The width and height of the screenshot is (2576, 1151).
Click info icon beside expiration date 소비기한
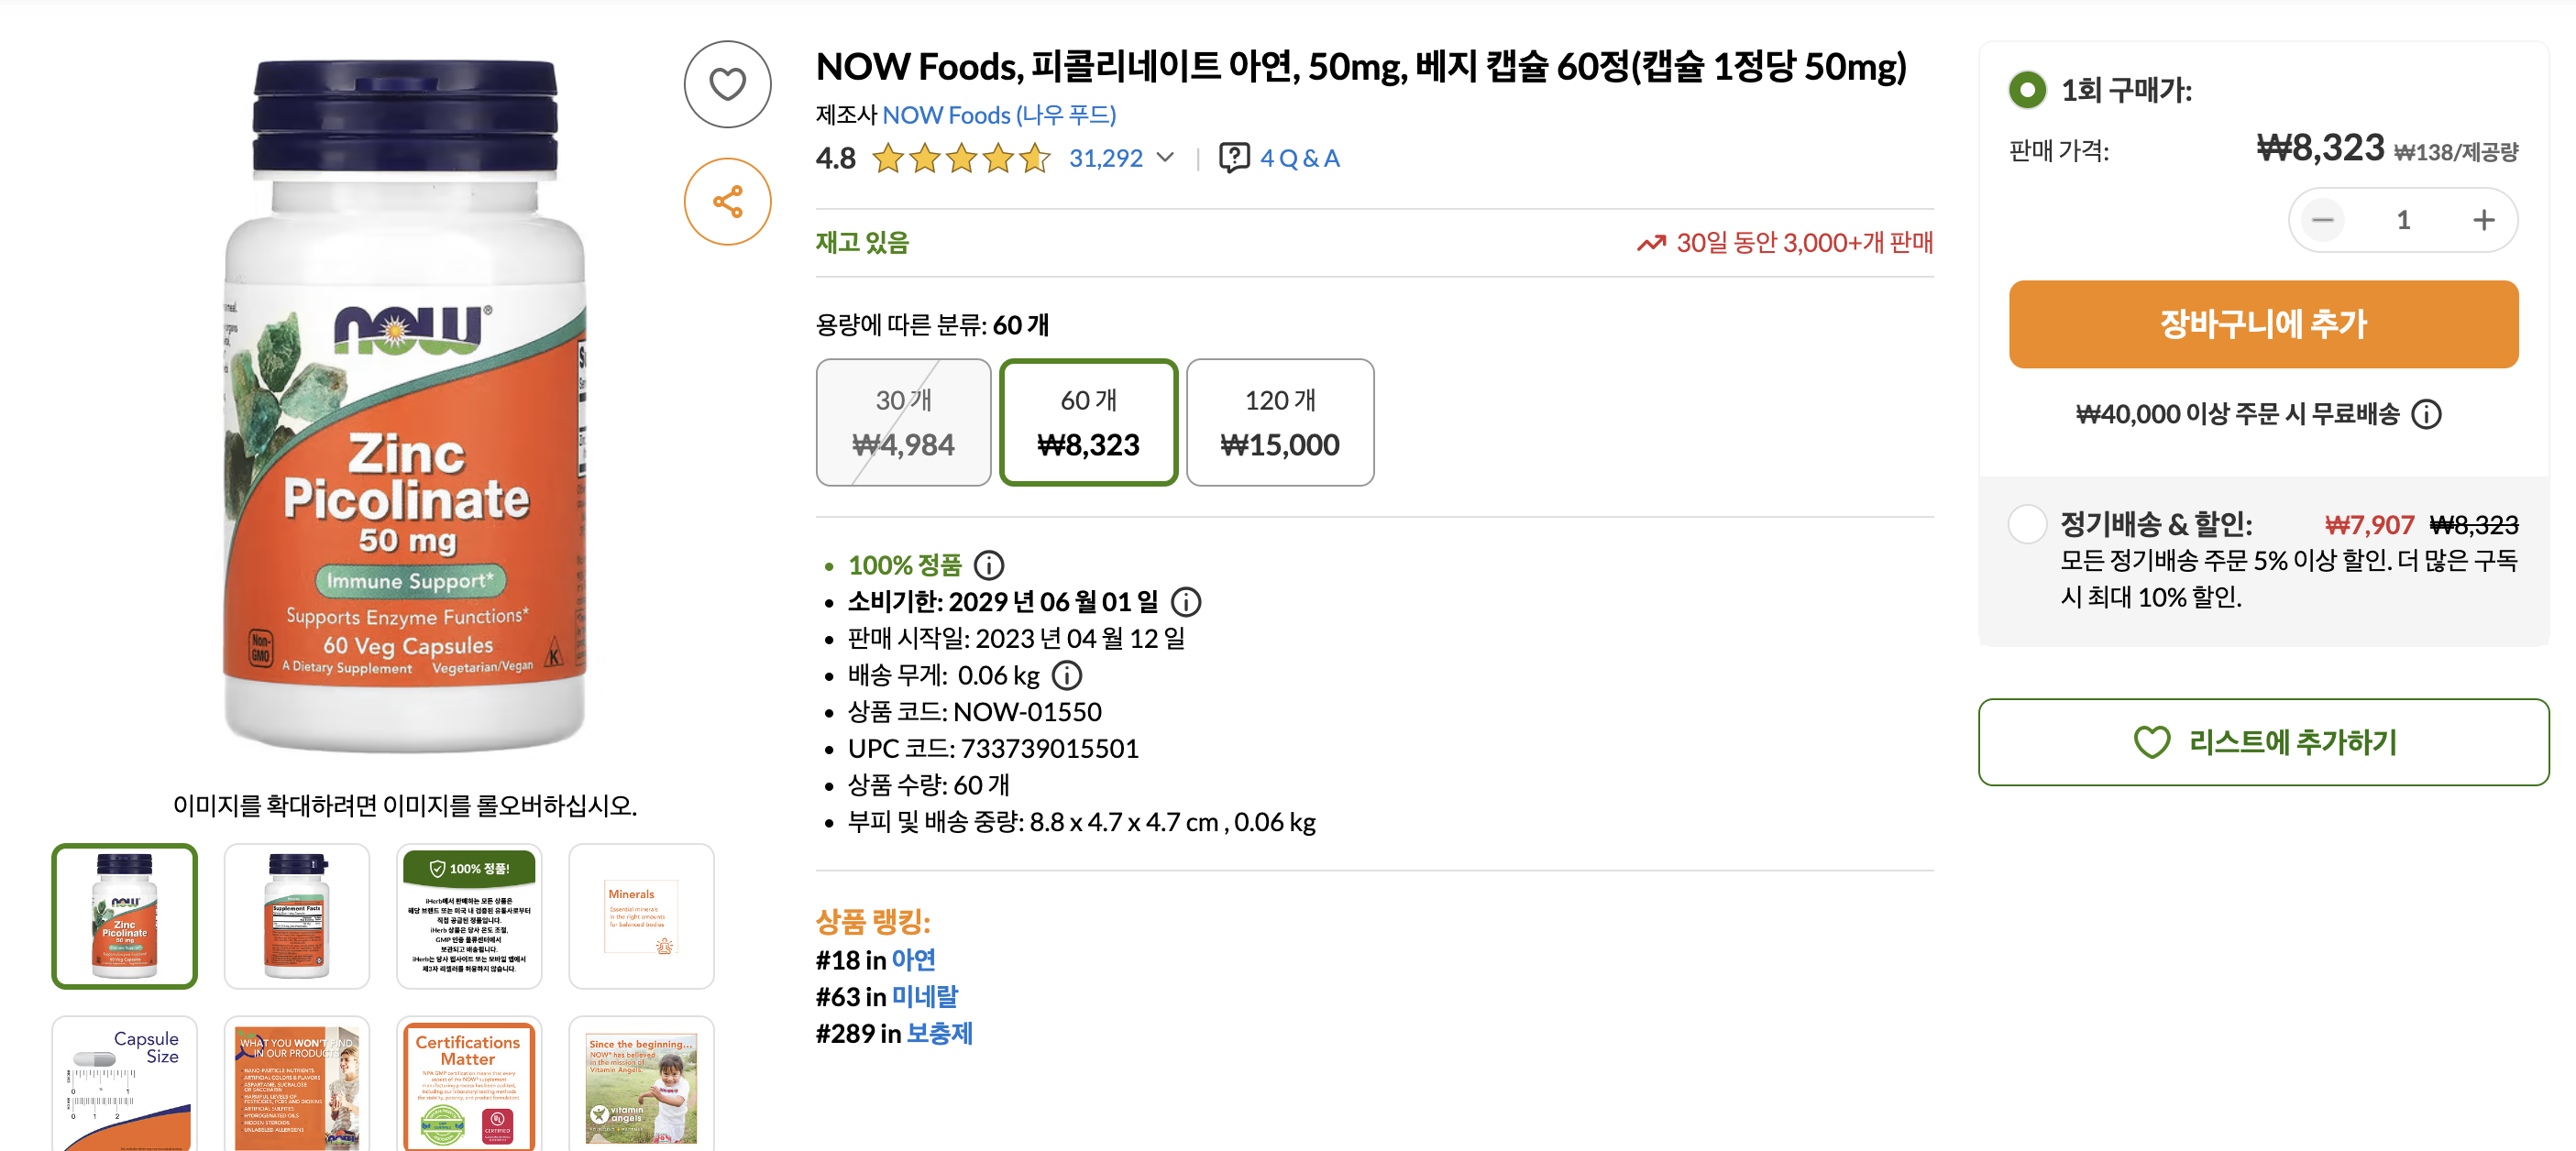pos(1185,602)
